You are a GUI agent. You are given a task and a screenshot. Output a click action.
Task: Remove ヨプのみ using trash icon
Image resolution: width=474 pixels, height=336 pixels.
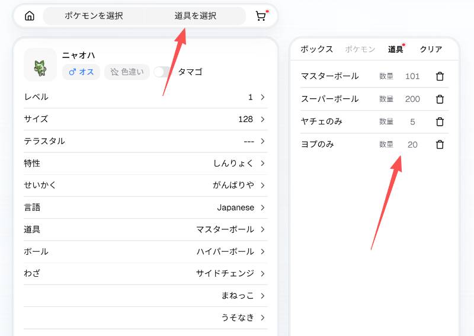(x=440, y=145)
